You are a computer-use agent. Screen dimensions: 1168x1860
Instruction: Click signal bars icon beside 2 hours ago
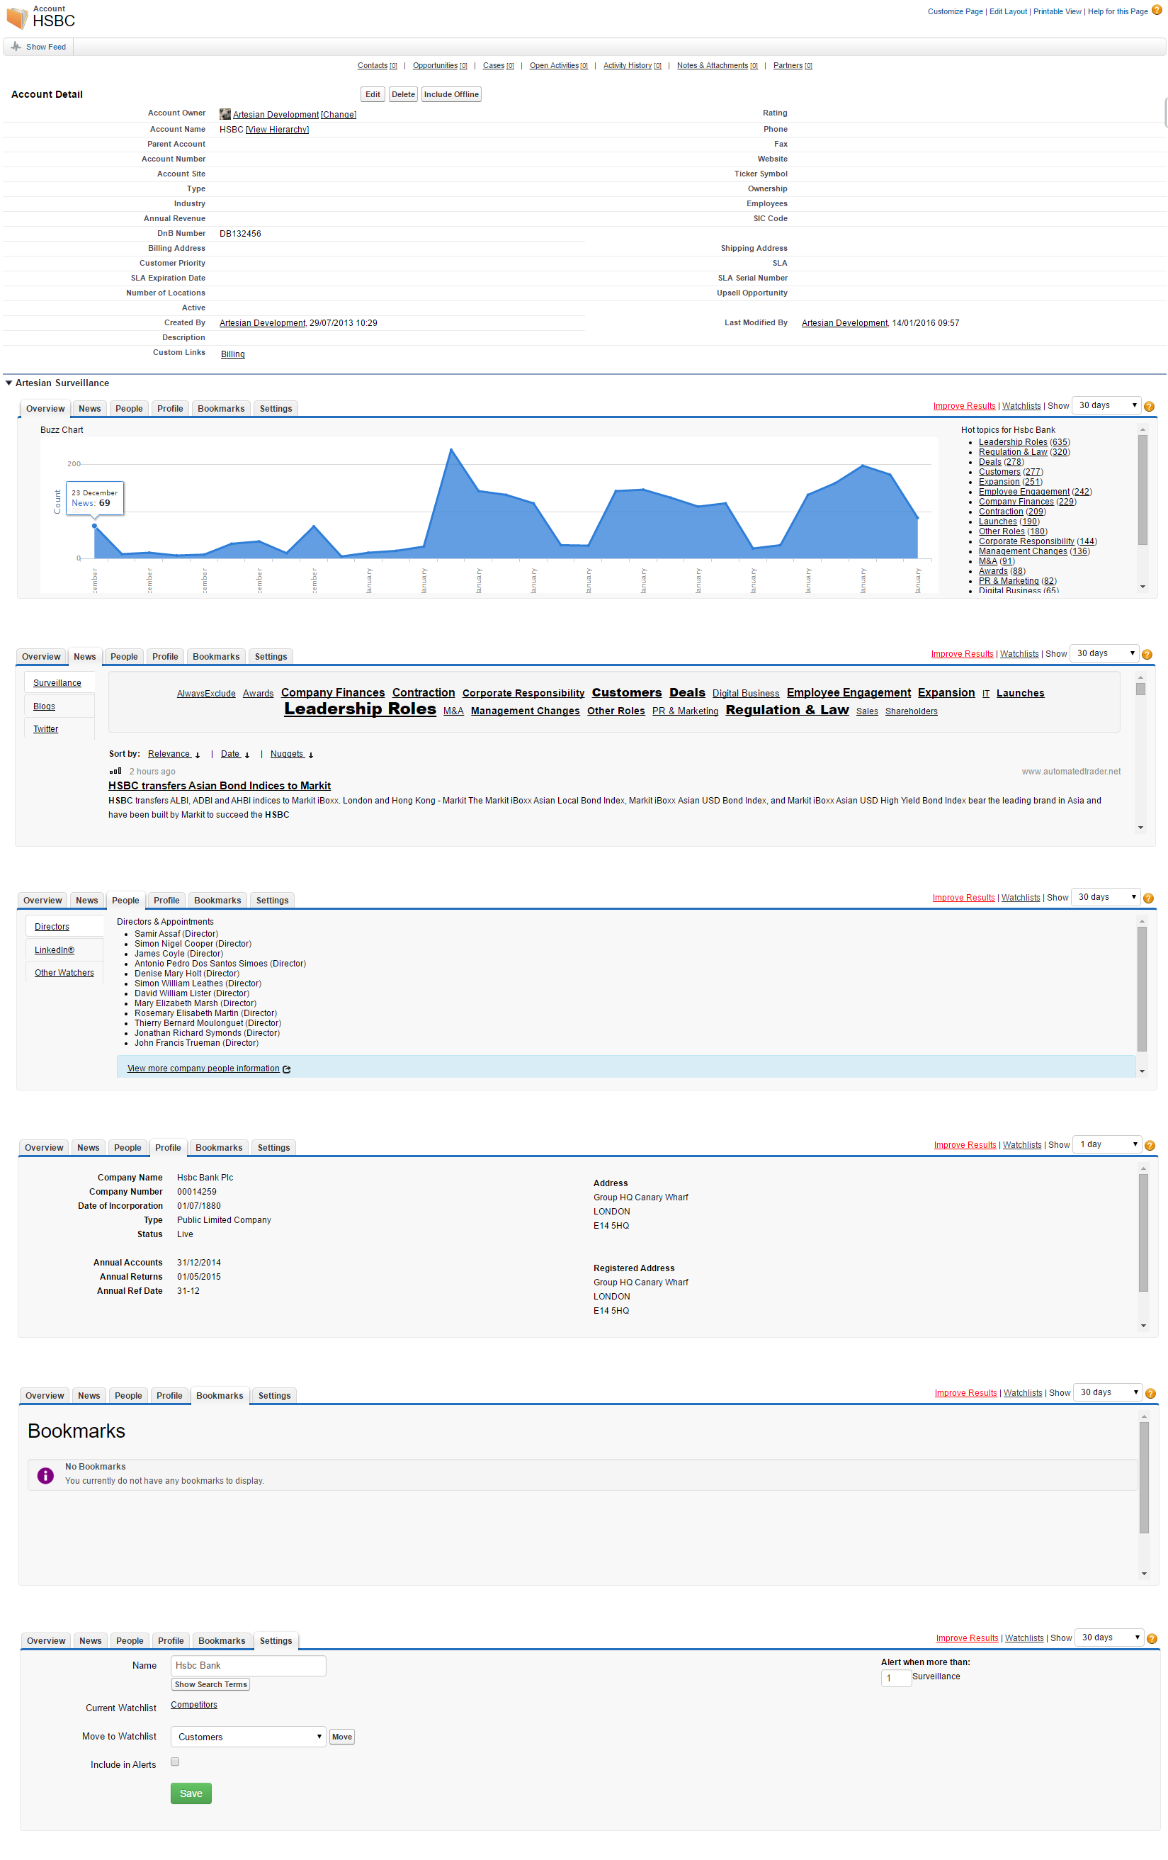click(115, 771)
